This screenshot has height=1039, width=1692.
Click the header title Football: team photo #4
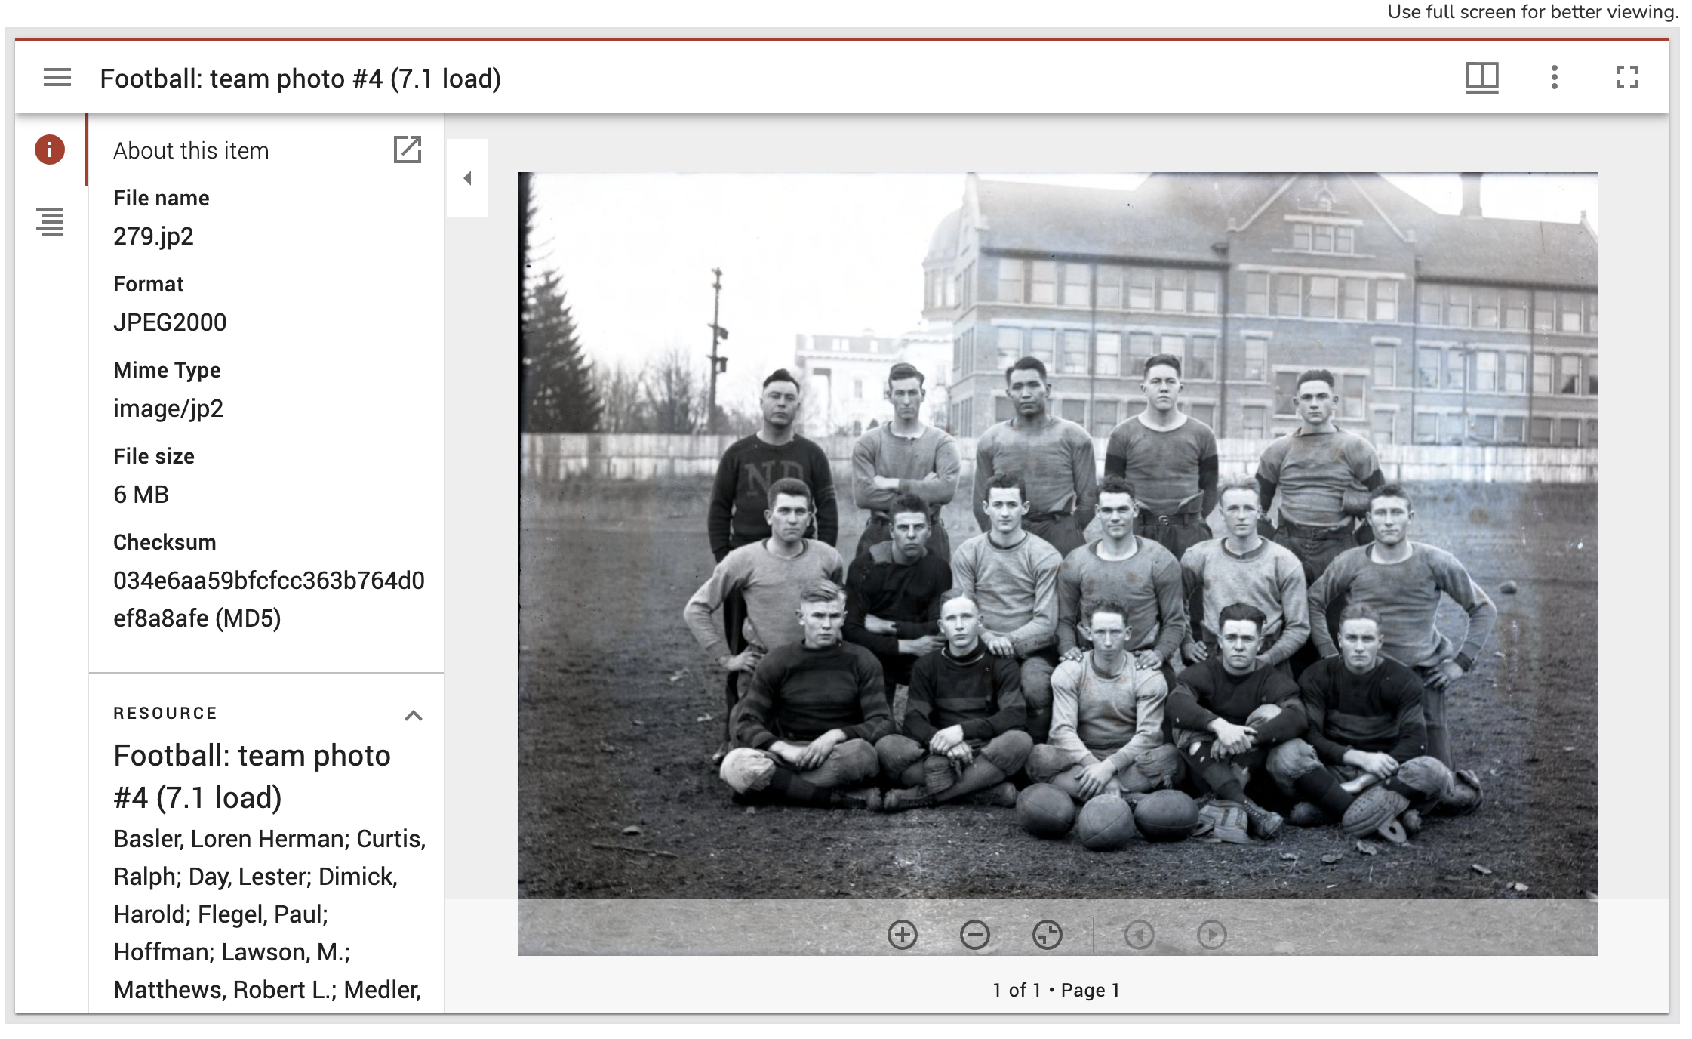(300, 79)
